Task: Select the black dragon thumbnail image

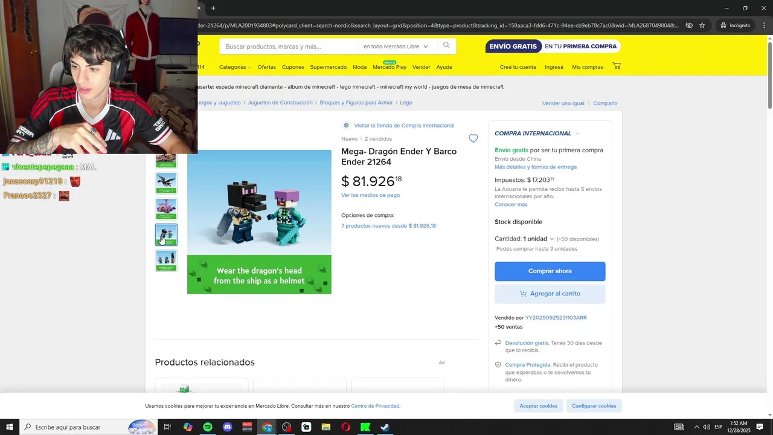Action: [x=166, y=183]
